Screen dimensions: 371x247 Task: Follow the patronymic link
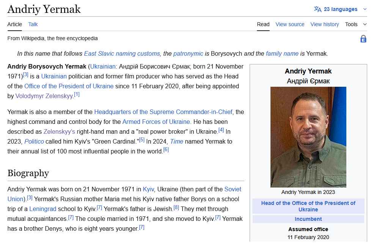click(188, 54)
